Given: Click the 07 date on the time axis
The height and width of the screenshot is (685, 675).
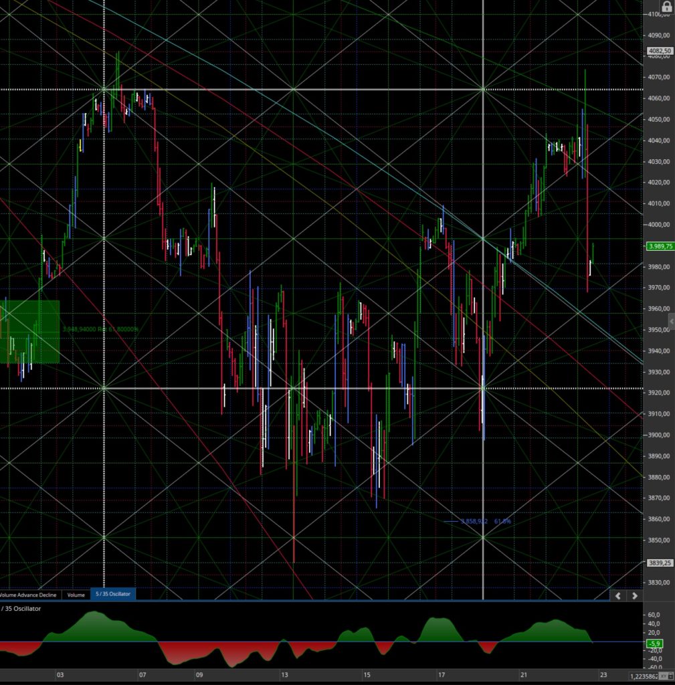Looking at the screenshot, I should (x=142, y=675).
